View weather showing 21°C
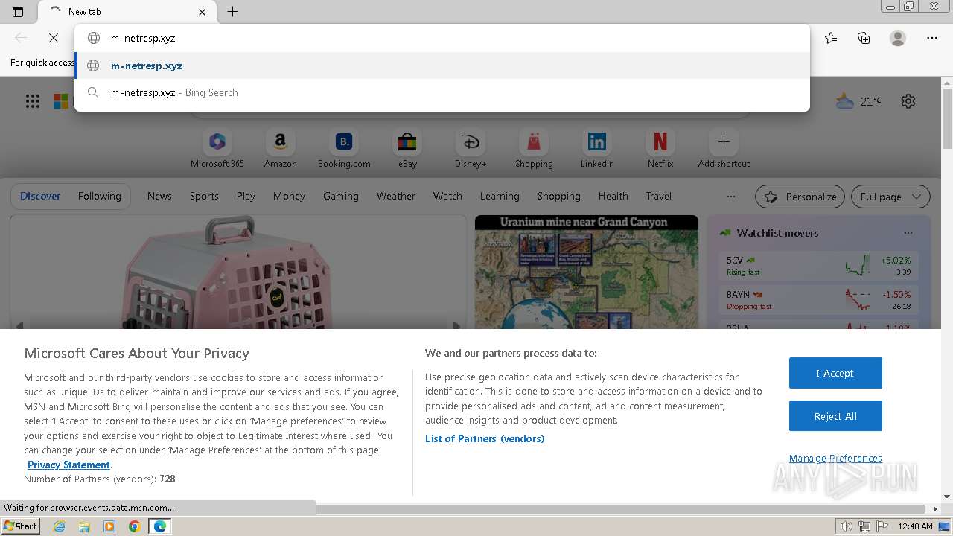953x536 pixels. click(858, 101)
